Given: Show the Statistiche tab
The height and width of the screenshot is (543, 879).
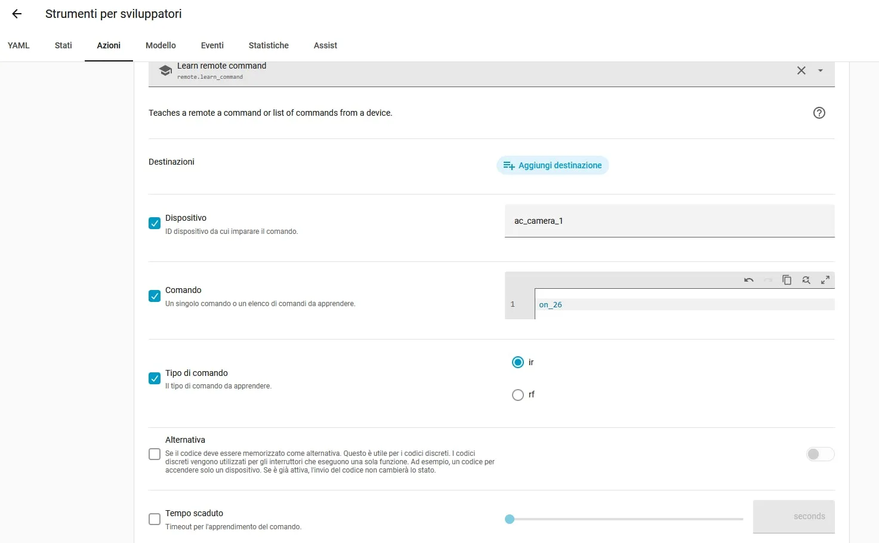Looking at the screenshot, I should [269, 45].
